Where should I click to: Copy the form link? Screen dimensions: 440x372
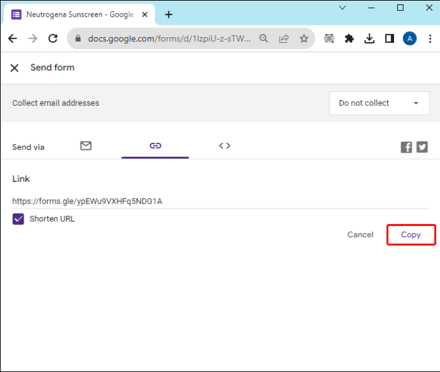tap(411, 235)
